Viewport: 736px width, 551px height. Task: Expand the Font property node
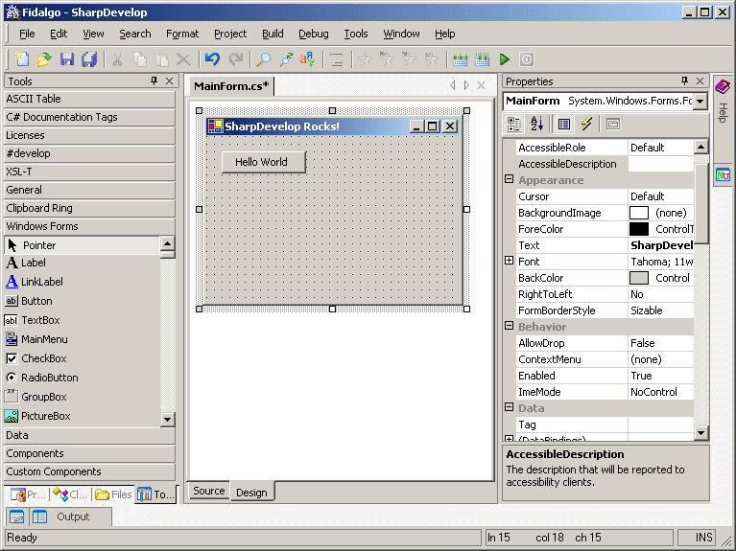coord(510,261)
